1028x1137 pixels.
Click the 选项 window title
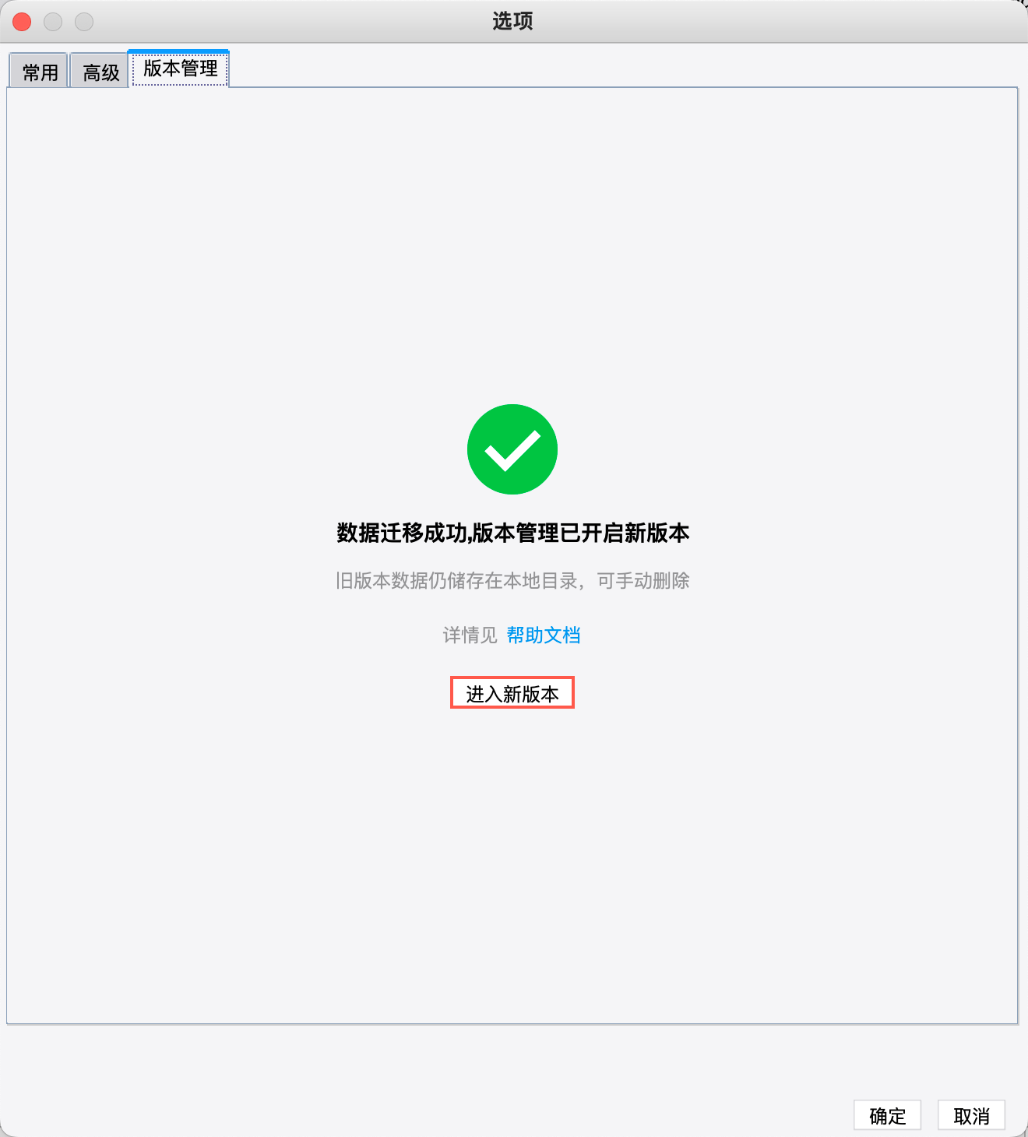click(512, 21)
